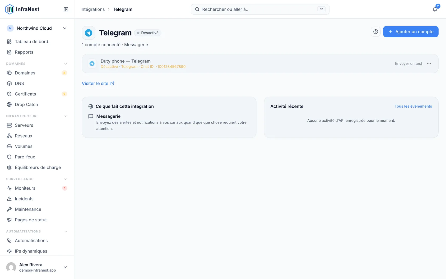Click Ajouter un compte button
The width and height of the screenshot is (446, 279).
point(411,32)
